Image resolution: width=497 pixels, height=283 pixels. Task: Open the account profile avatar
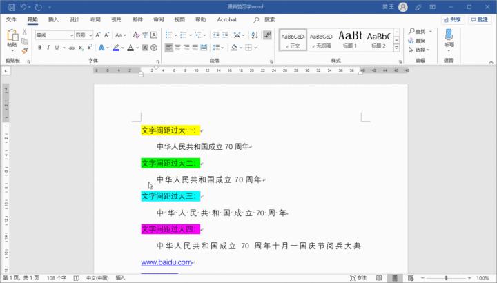[403, 7]
